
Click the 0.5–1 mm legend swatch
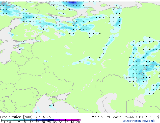[x=10, y=120]
